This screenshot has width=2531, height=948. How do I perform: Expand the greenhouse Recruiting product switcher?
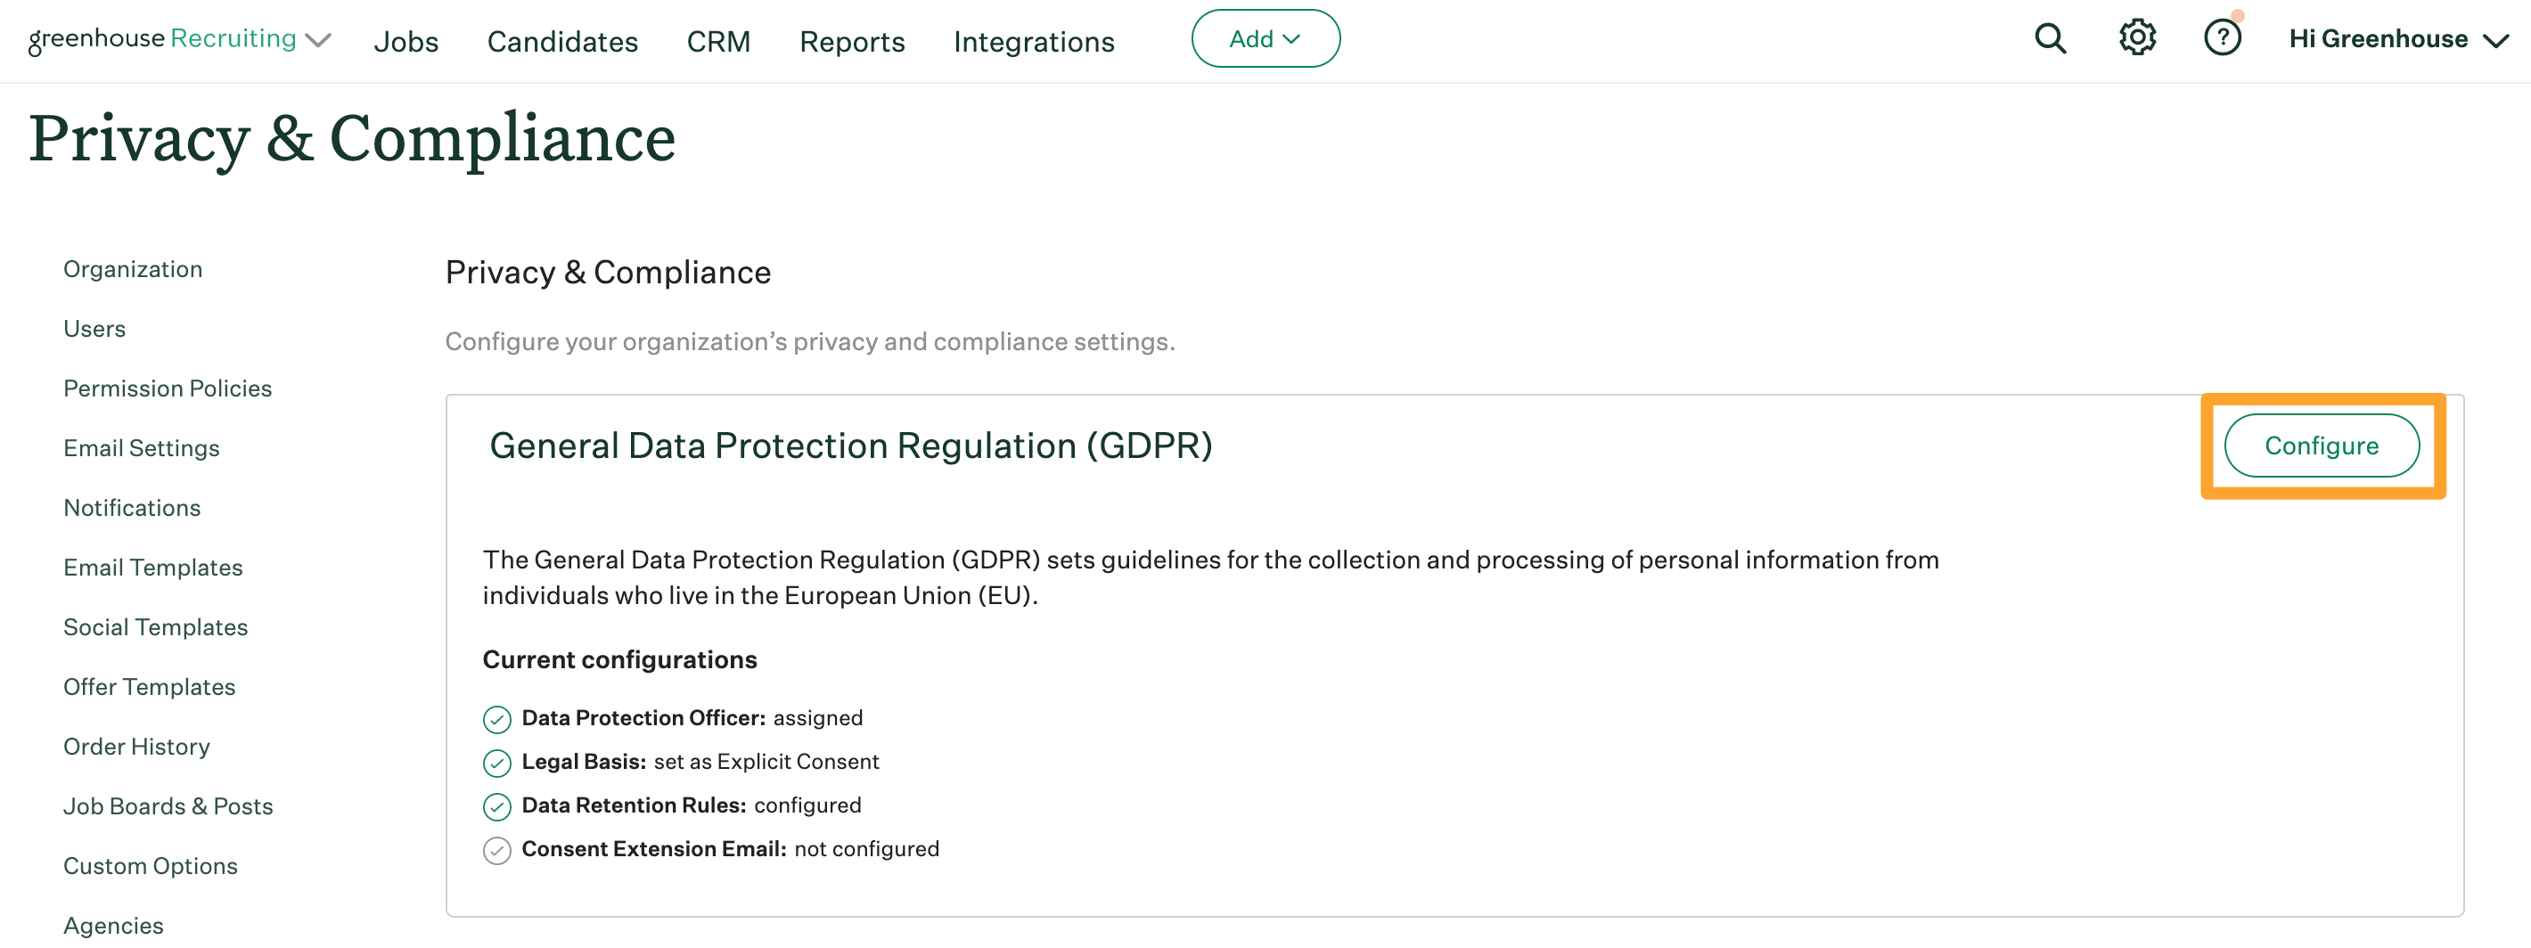316,40
